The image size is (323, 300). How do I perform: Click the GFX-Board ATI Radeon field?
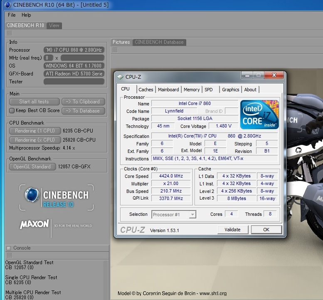pyautogui.click(x=74, y=74)
